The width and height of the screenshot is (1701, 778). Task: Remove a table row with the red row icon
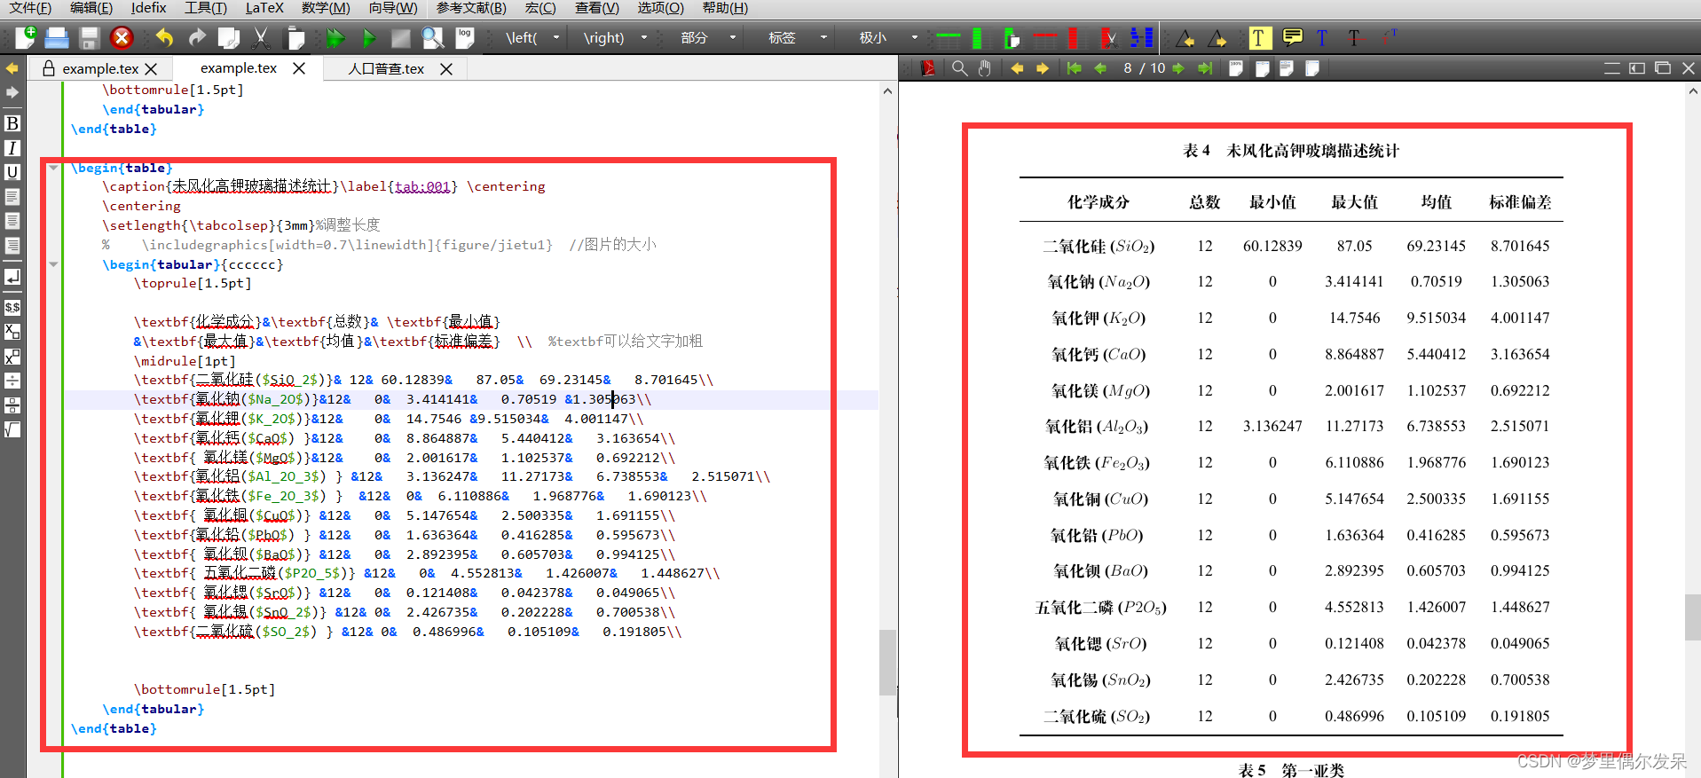(1044, 38)
